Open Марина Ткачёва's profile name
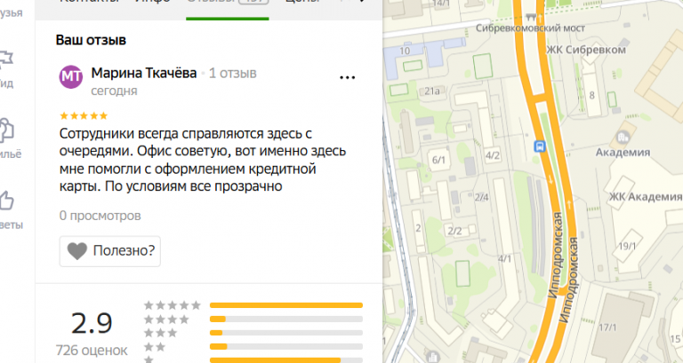This screenshot has width=683, height=363. pyautogui.click(x=144, y=73)
